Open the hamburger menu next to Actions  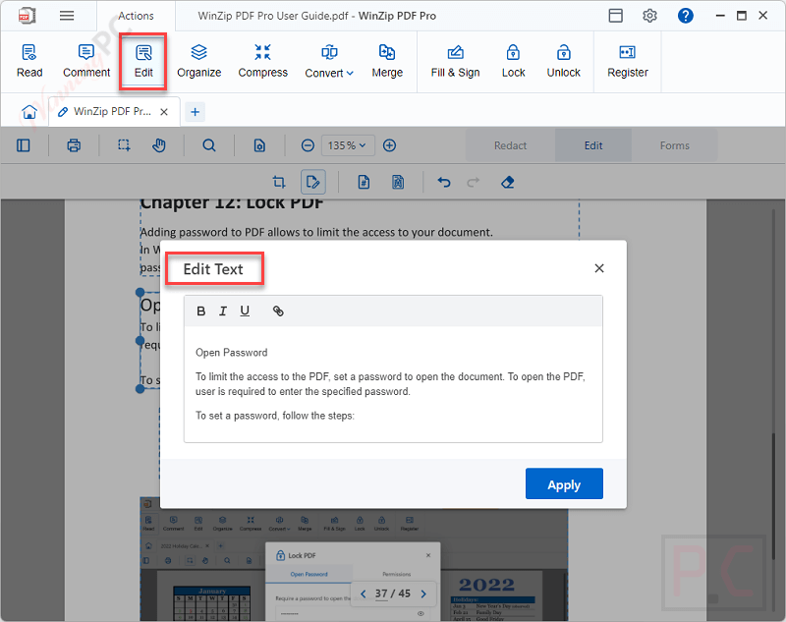(x=67, y=15)
